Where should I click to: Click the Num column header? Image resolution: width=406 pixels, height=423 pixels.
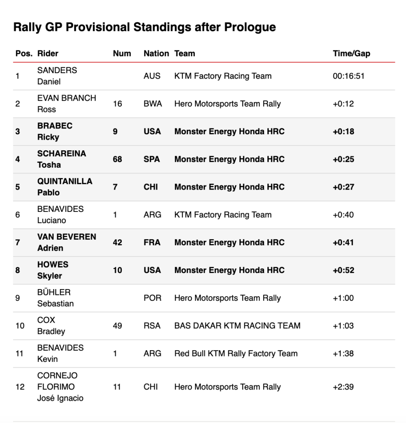122,53
